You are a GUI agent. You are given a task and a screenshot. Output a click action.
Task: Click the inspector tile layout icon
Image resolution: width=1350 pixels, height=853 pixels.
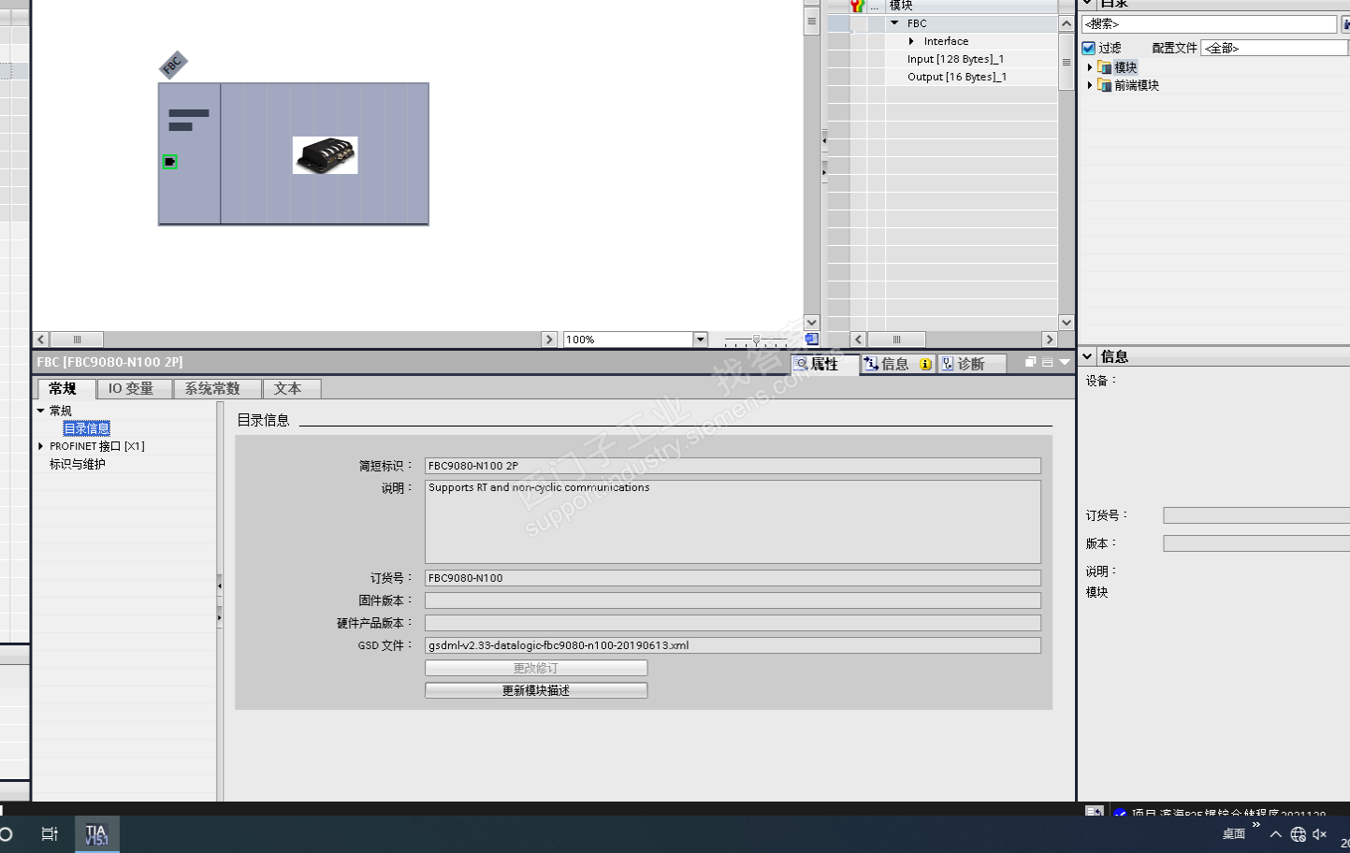click(x=1047, y=362)
